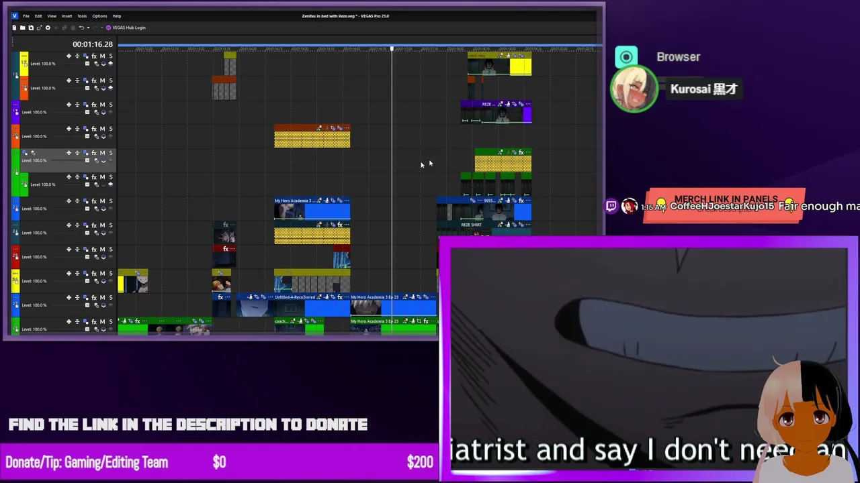The width and height of the screenshot is (860, 483).
Task: Click the 00:01:16.28 timecode display
Action: point(93,44)
